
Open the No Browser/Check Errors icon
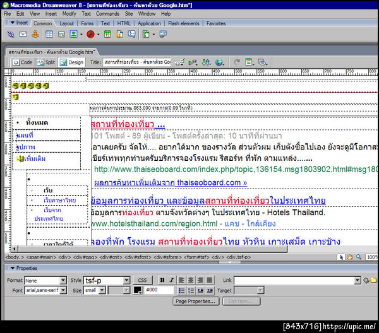(179, 62)
